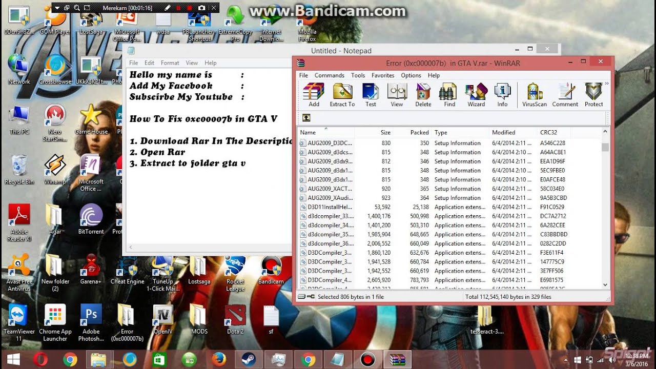Select the Winamp desktop icon
This screenshot has height=369, width=656.
click(55, 170)
